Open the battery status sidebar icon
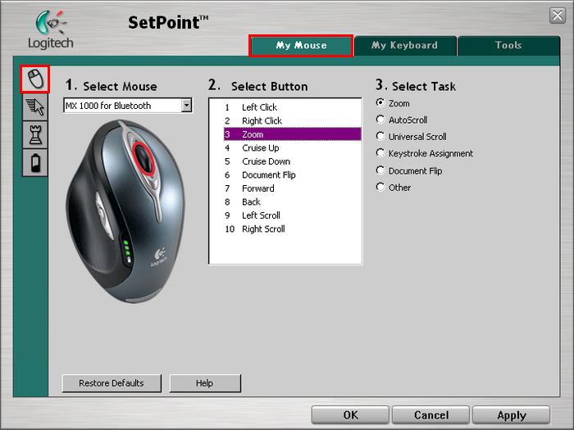 click(x=35, y=163)
